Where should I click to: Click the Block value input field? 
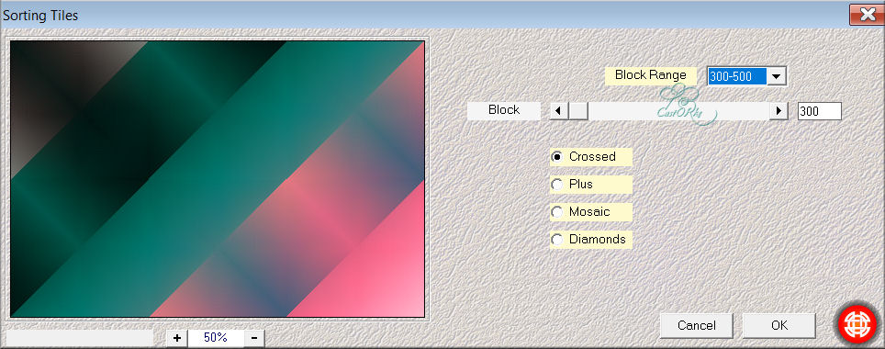(820, 111)
